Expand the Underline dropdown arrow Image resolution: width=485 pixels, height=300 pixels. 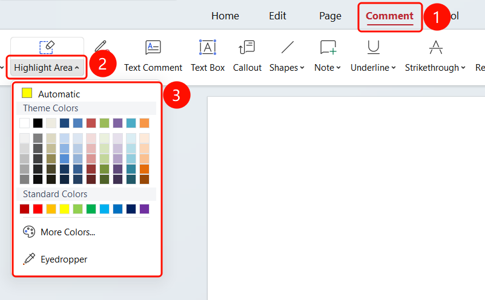click(394, 68)
